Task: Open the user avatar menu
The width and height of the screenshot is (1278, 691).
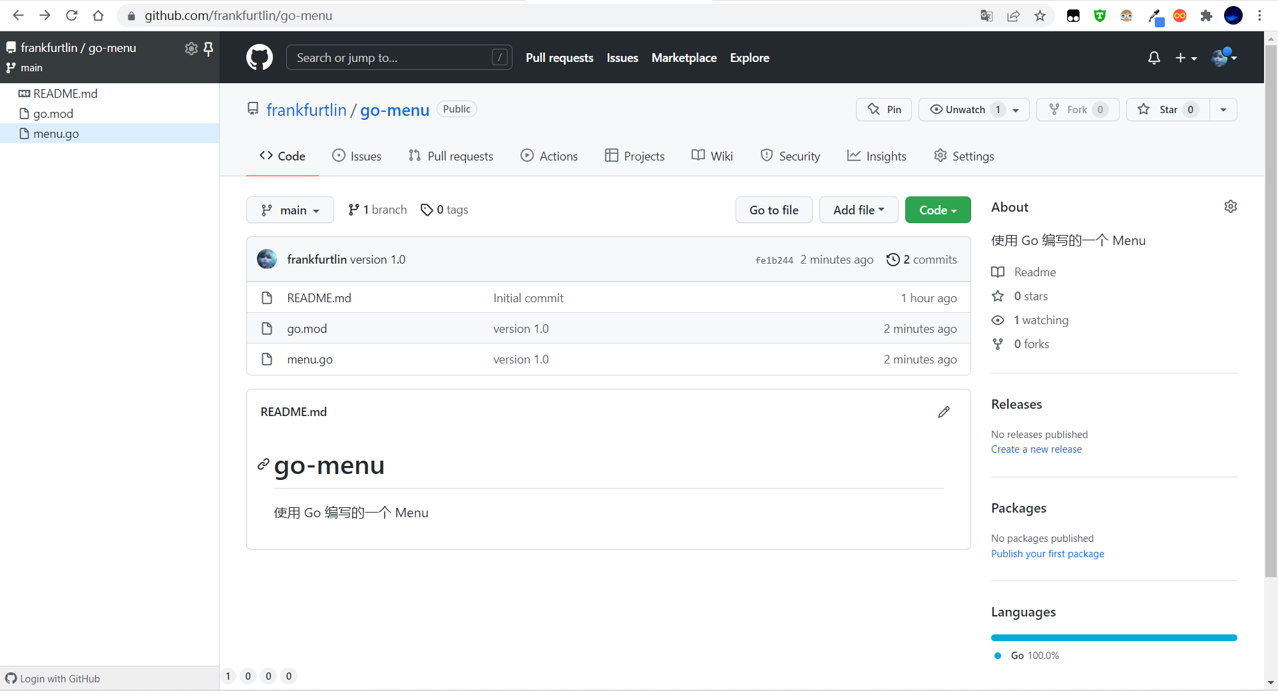Action: click(1225, 58)
